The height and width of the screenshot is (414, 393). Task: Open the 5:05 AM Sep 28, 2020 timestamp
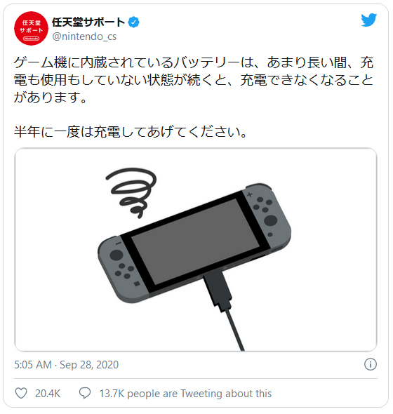(x=66, y=365)
